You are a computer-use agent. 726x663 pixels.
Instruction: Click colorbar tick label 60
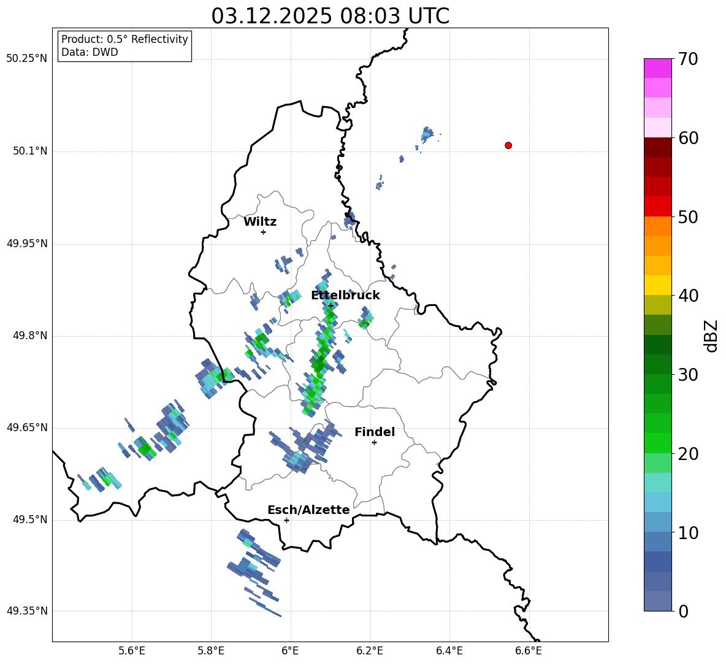click(688, 138)
